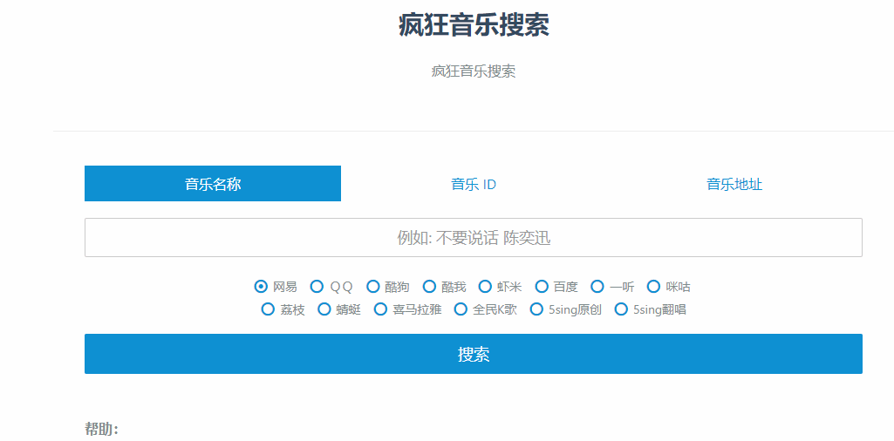Select the 5sing原创 radio button
Image resolution: width=894 pixels, height=441 pixels.
coord(536,309)
